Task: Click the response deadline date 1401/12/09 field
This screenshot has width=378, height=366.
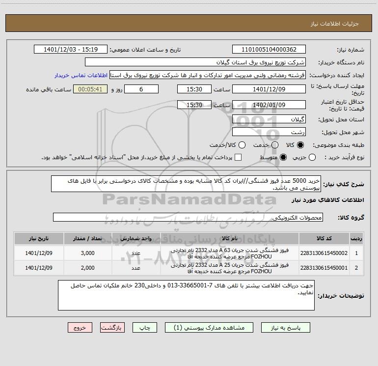Action: pos(269,89)
